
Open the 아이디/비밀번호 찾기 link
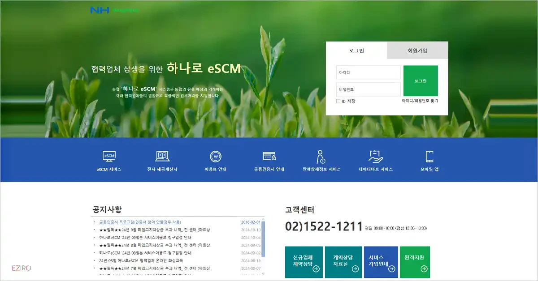pos(420,101)
